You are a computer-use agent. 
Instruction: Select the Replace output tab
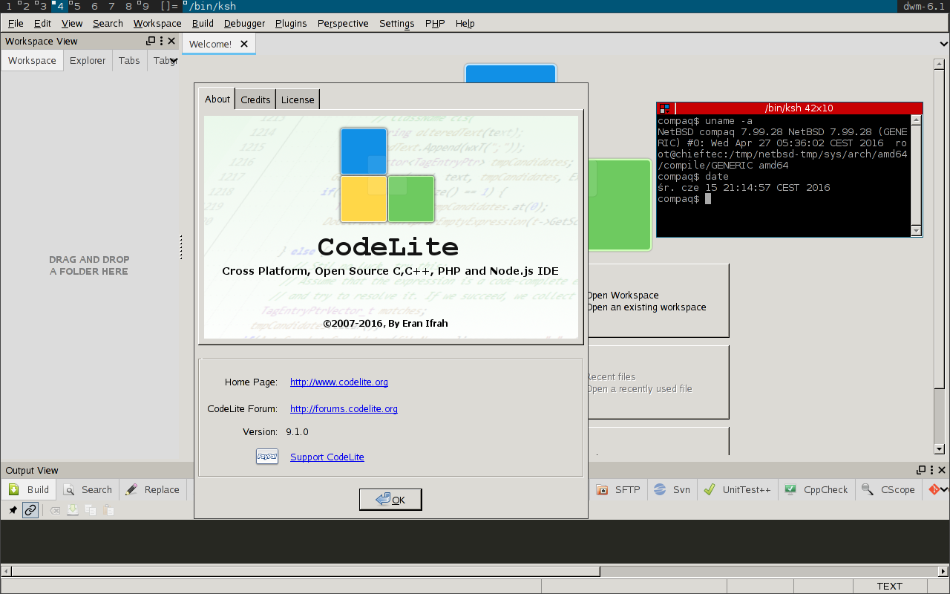[153, 489]
